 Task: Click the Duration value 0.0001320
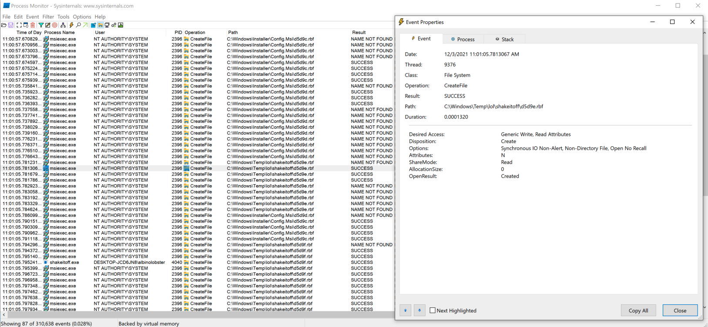(x=456, y=117)
